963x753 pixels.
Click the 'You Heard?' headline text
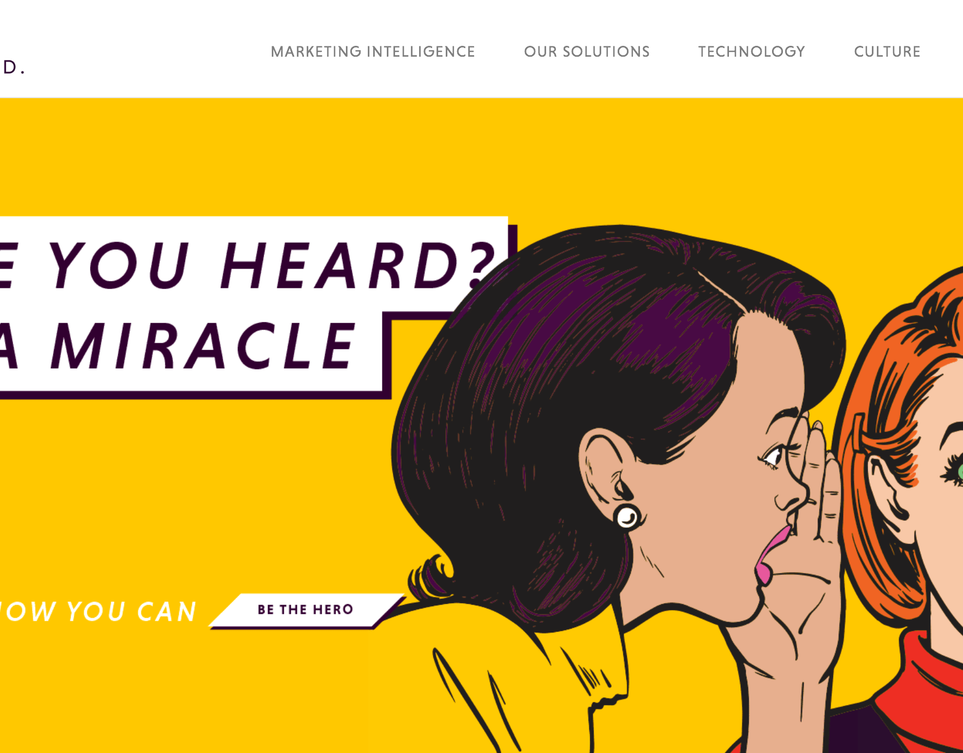(272, 265)
